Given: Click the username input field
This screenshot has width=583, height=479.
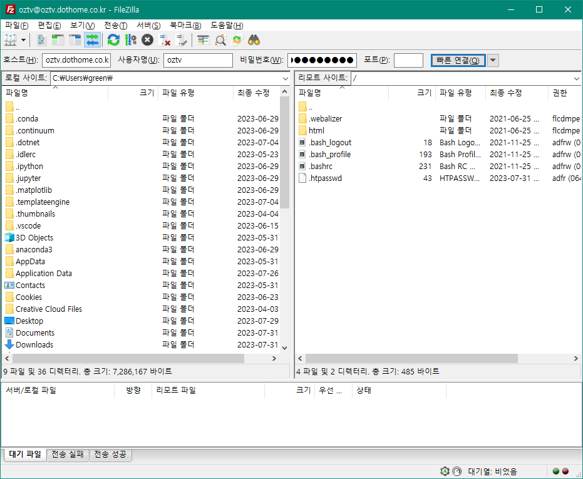Looking at the screenshot, I should [198, 60].
